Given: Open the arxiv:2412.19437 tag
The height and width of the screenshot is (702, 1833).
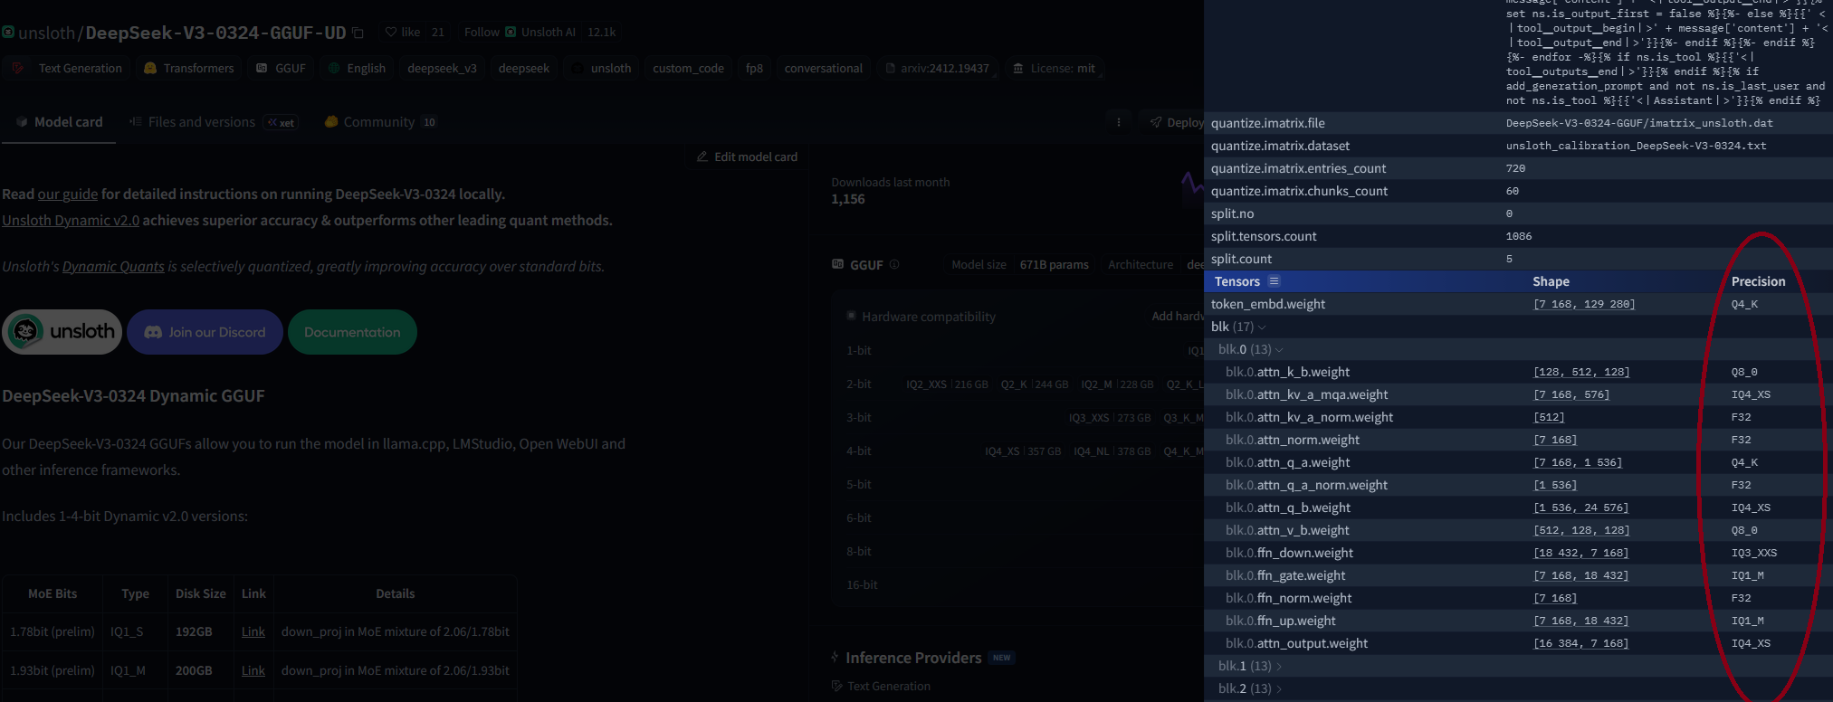Looking at the screenshot, I should point(938,68).
